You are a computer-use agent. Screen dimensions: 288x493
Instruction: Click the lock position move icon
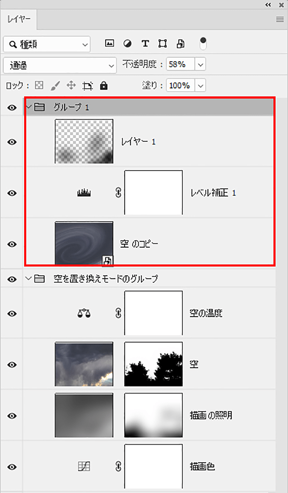tap(71, 85)
